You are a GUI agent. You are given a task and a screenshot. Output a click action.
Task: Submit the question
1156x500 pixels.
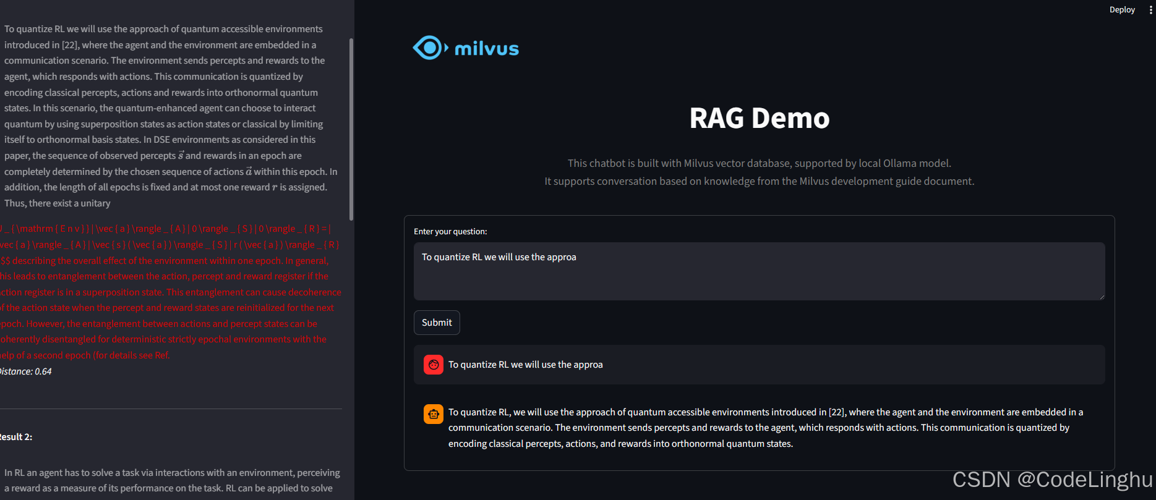(437, 323)
